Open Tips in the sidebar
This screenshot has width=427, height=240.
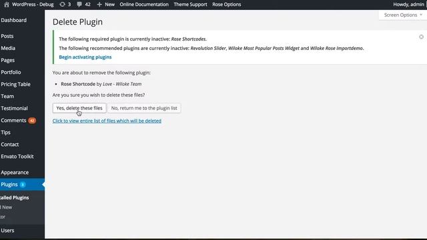5,133
